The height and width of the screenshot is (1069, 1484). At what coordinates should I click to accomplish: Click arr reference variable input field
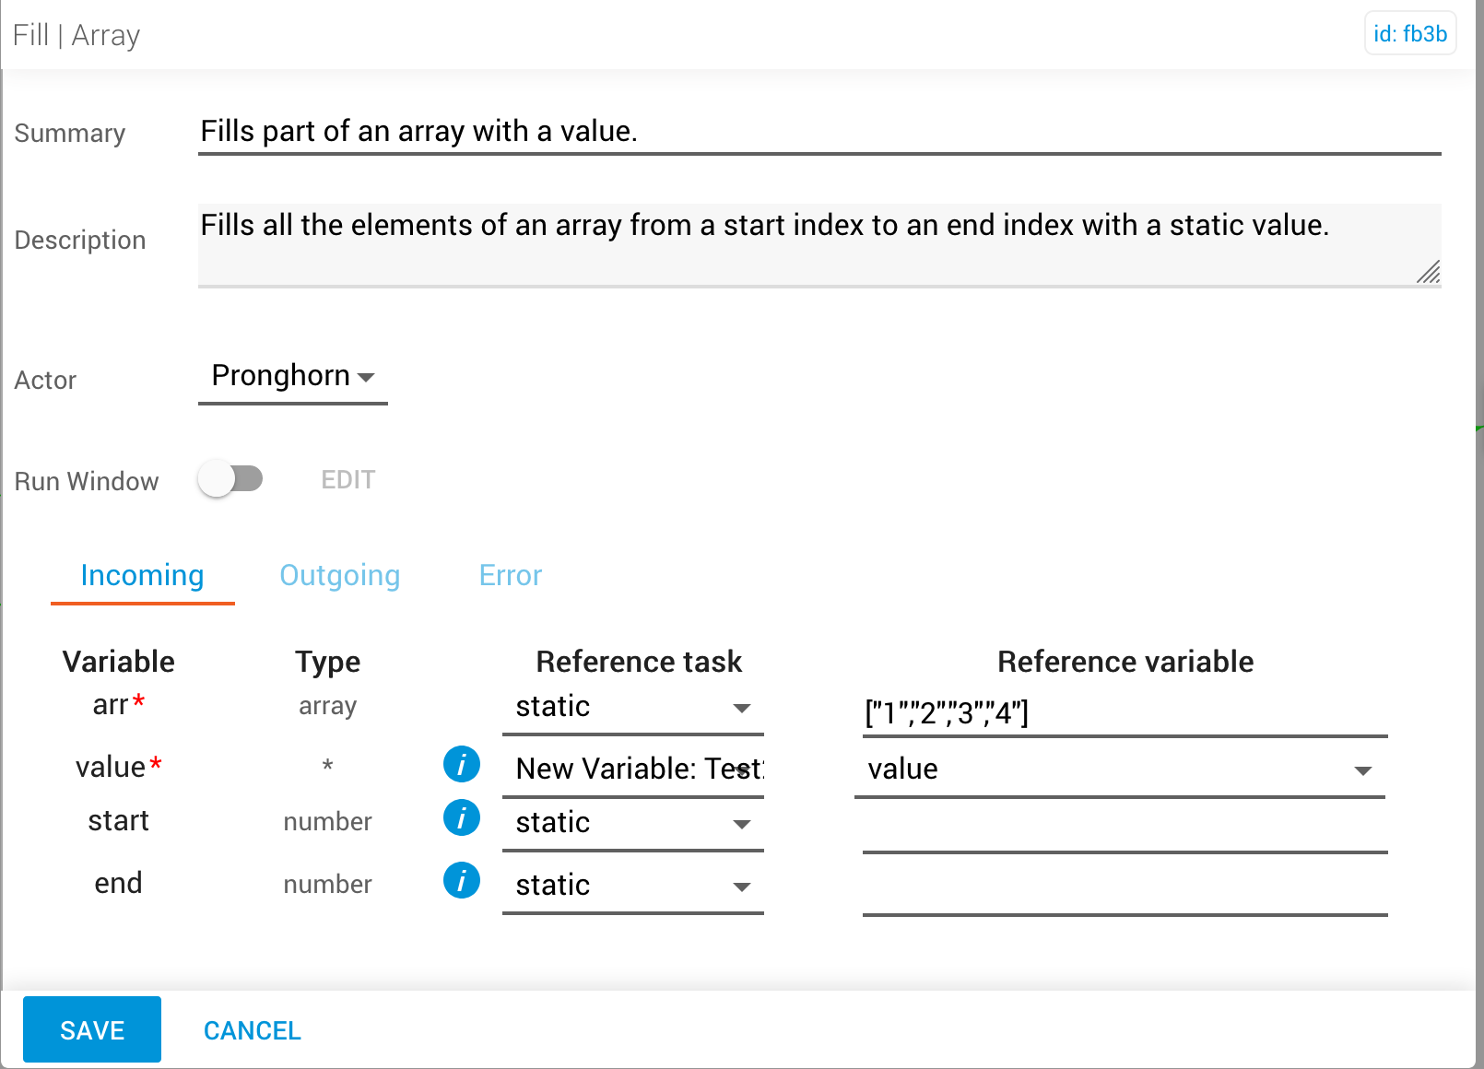1125,712
